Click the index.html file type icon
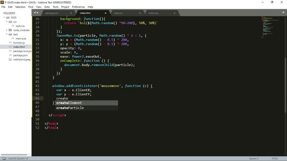 click(10, 47)
